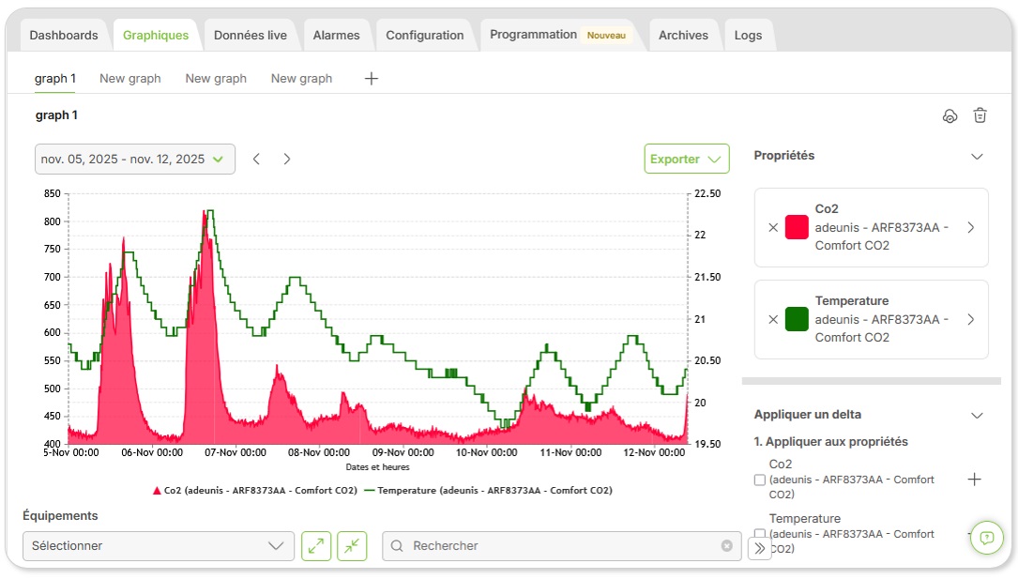Go to the previous date range arrow

(256, 159)
